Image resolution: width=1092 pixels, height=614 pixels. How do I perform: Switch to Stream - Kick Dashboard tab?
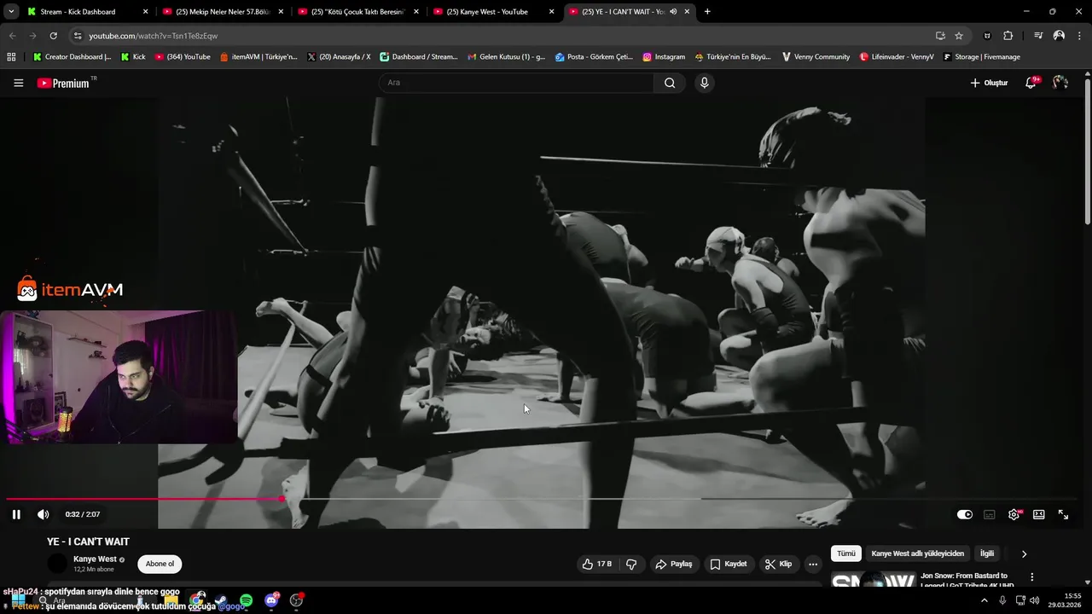(88, 12)
